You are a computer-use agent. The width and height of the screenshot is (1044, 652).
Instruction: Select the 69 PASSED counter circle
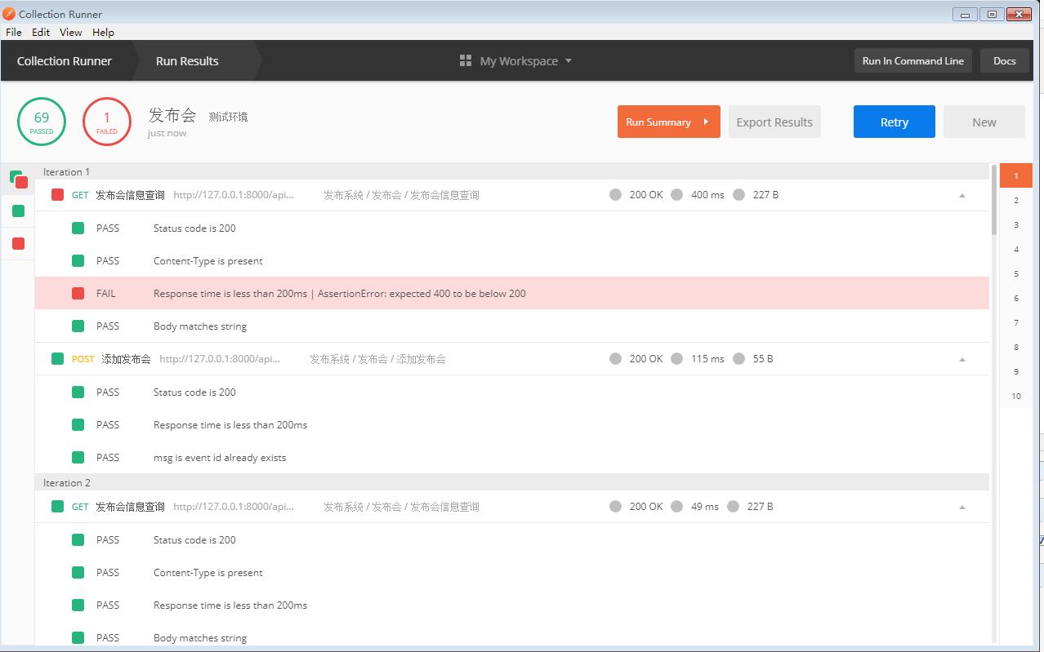click(41, 121)
